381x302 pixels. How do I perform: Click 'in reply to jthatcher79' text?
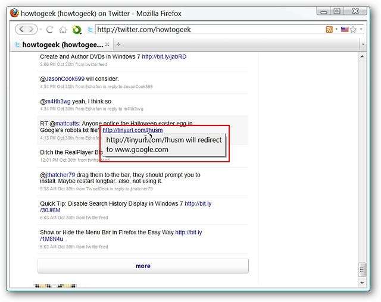click(x=131, y=188)
